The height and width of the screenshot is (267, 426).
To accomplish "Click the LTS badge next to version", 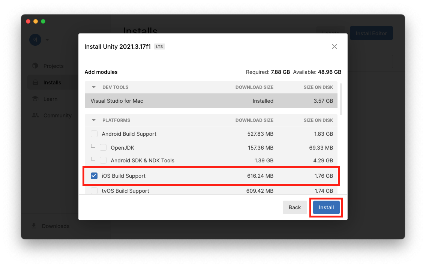I will 159,47.
